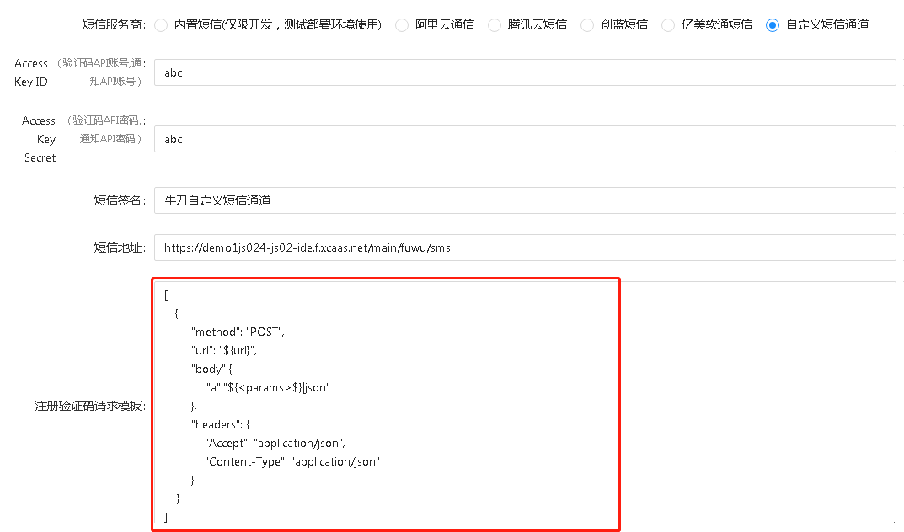This screenshot has height=532, width=904.
Task: Select the 自定义短信通道 radio button
Action: click(x=773, y=25)
